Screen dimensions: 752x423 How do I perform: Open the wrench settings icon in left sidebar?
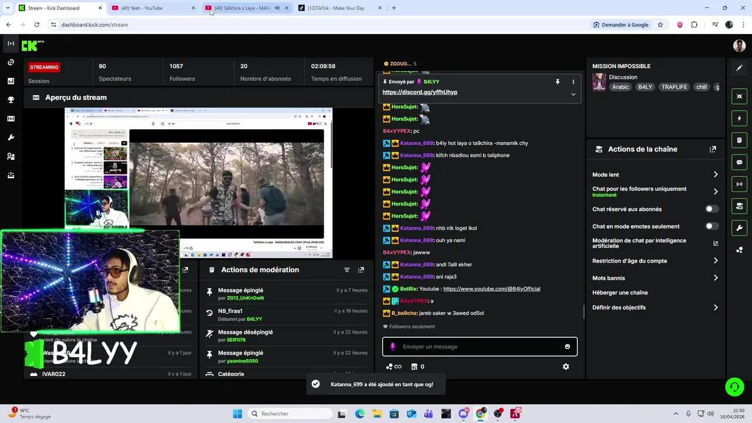(x=11, y=137)
